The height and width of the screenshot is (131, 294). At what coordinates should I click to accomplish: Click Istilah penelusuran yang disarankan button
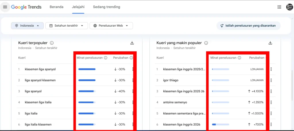(x=248, y=26)
